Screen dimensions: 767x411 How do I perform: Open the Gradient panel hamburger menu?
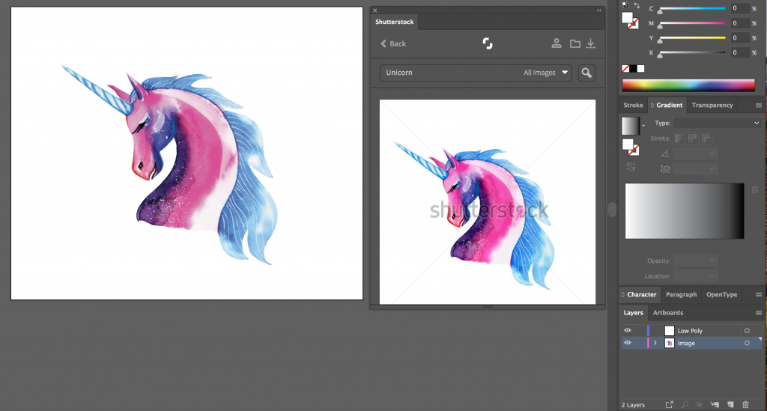click(759, 106)
